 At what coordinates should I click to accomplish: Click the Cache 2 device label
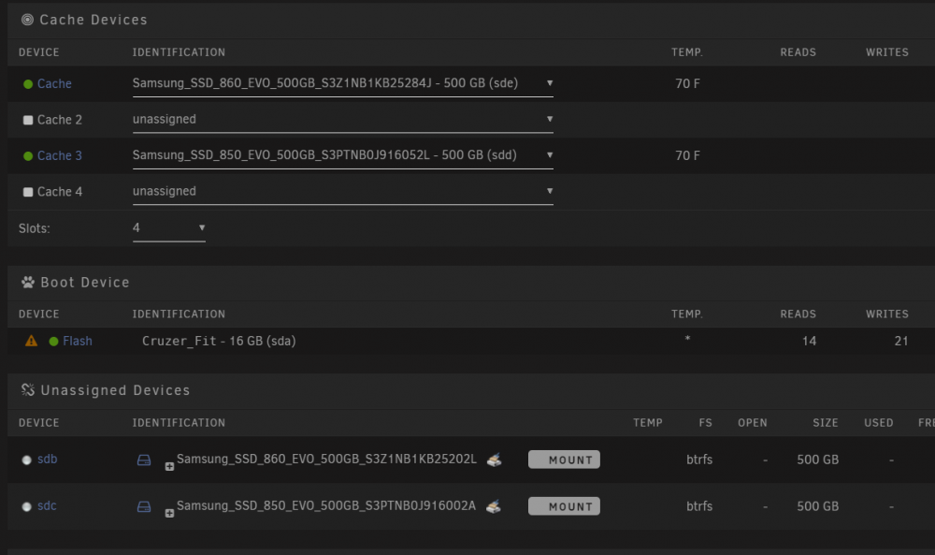60,120
